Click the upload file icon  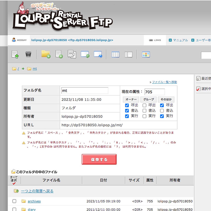(x=15, y=55)
